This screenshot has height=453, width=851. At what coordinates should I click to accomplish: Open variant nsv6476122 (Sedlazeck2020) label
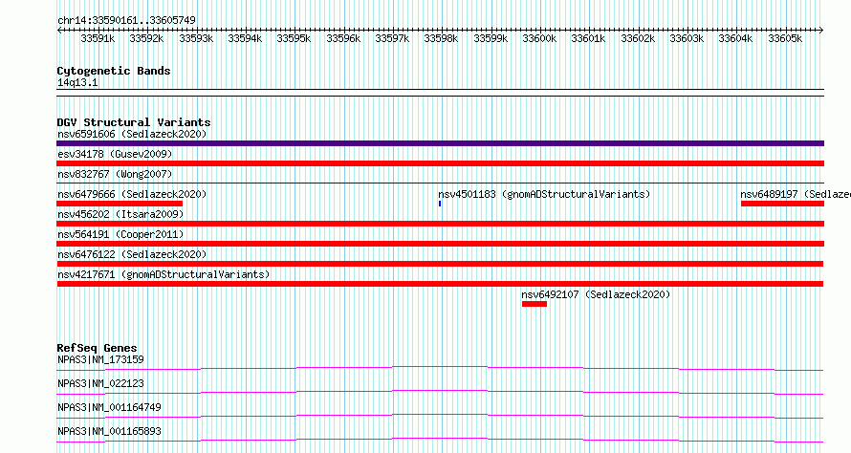132,254
